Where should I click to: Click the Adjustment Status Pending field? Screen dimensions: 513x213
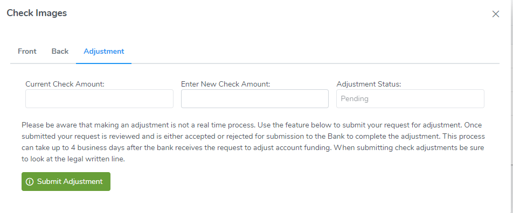pos(410,98)
